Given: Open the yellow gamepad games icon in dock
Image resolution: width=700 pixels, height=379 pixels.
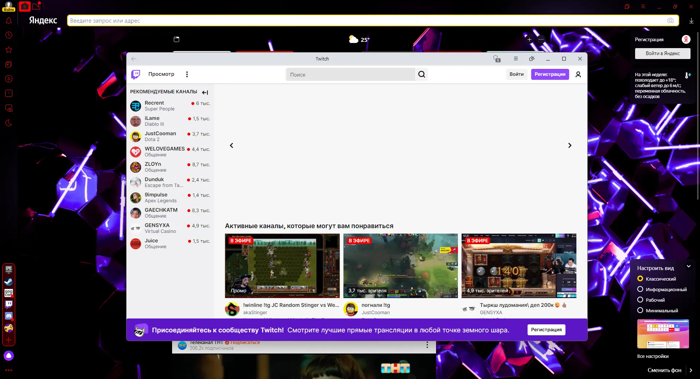Looking at the screenshot, I should pyautogui.click(x=9, y=328).
